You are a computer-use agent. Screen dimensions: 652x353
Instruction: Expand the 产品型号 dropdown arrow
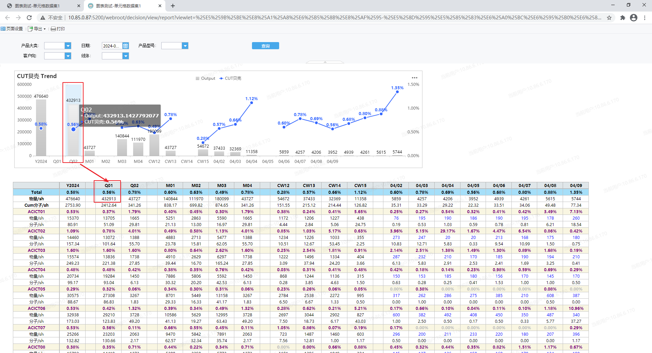(185, 46)
